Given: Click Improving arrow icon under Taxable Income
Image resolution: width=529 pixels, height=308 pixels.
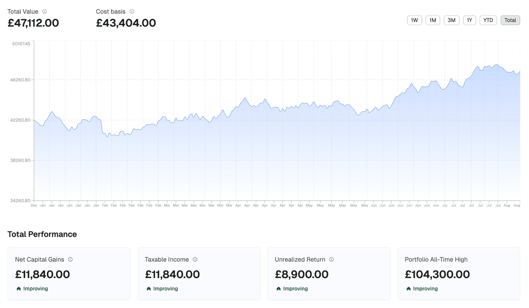Looking at the screenshot, I should tap(149, 289).
